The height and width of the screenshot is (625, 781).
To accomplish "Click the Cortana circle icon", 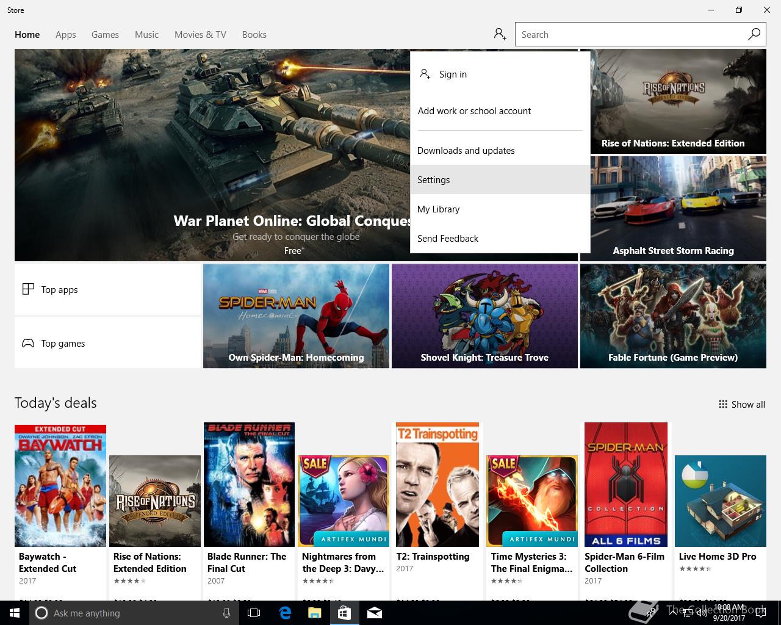I will [x=41, y=613].
